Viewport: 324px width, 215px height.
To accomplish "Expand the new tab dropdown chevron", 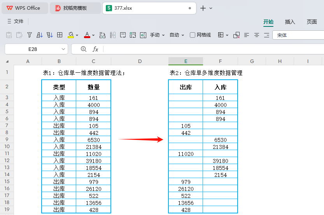I will coord(211,8).
